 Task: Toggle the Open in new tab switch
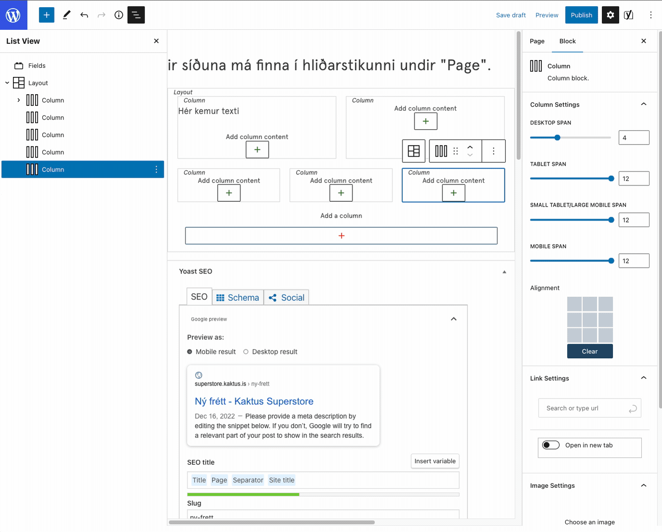click(551, 445)
